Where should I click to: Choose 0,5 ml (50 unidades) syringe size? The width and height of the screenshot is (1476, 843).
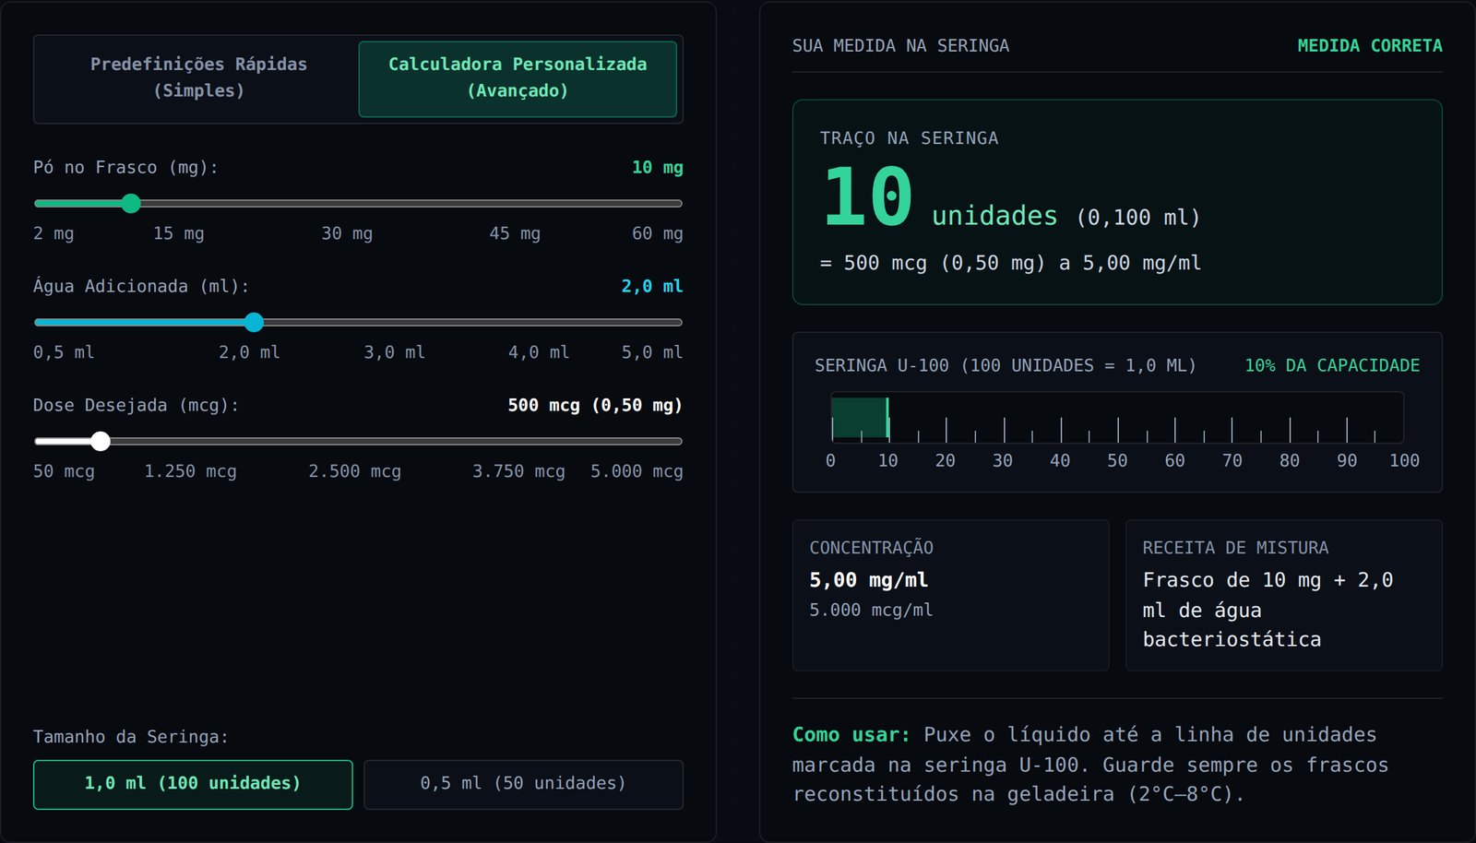523,784
